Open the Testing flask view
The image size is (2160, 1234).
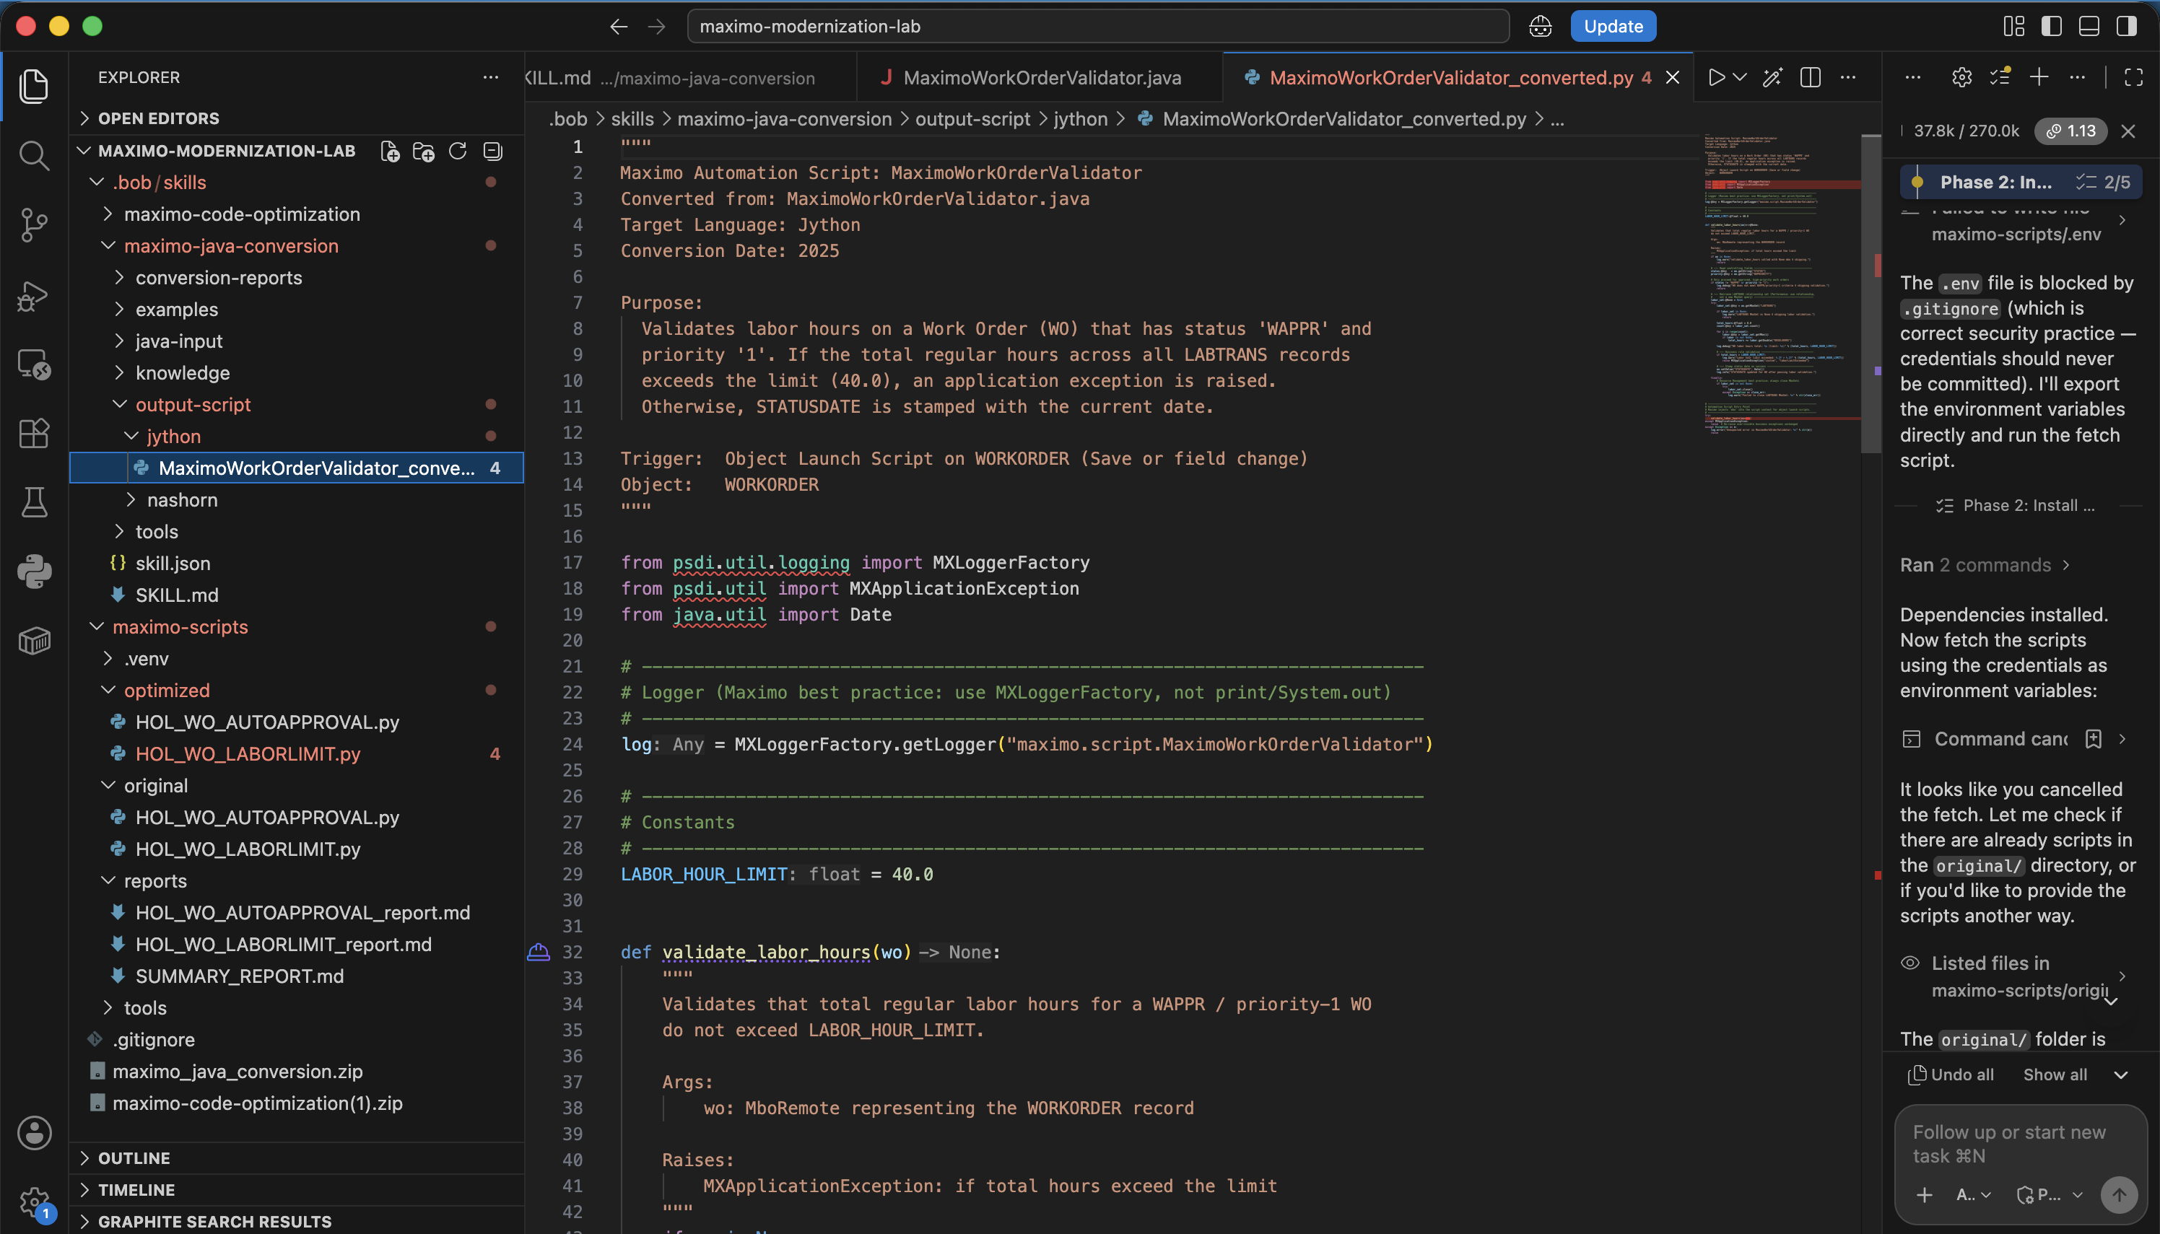click(x=34, y=502)
